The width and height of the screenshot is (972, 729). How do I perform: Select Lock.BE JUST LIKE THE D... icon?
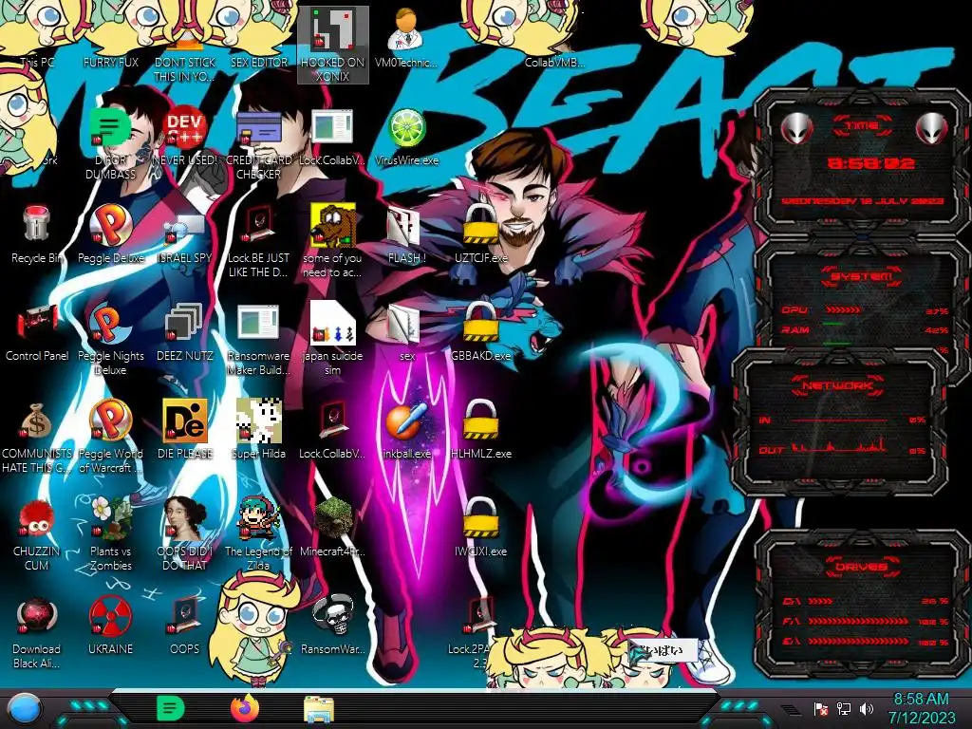[258, 240]
